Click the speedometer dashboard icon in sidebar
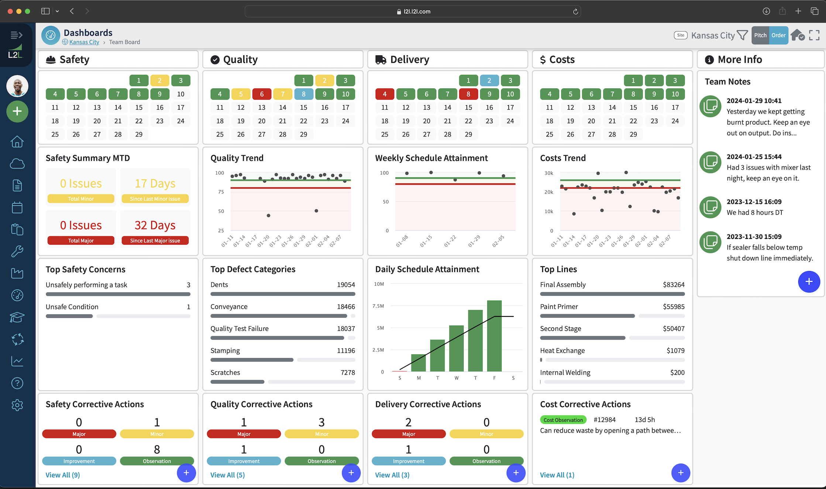 (17, 295)
